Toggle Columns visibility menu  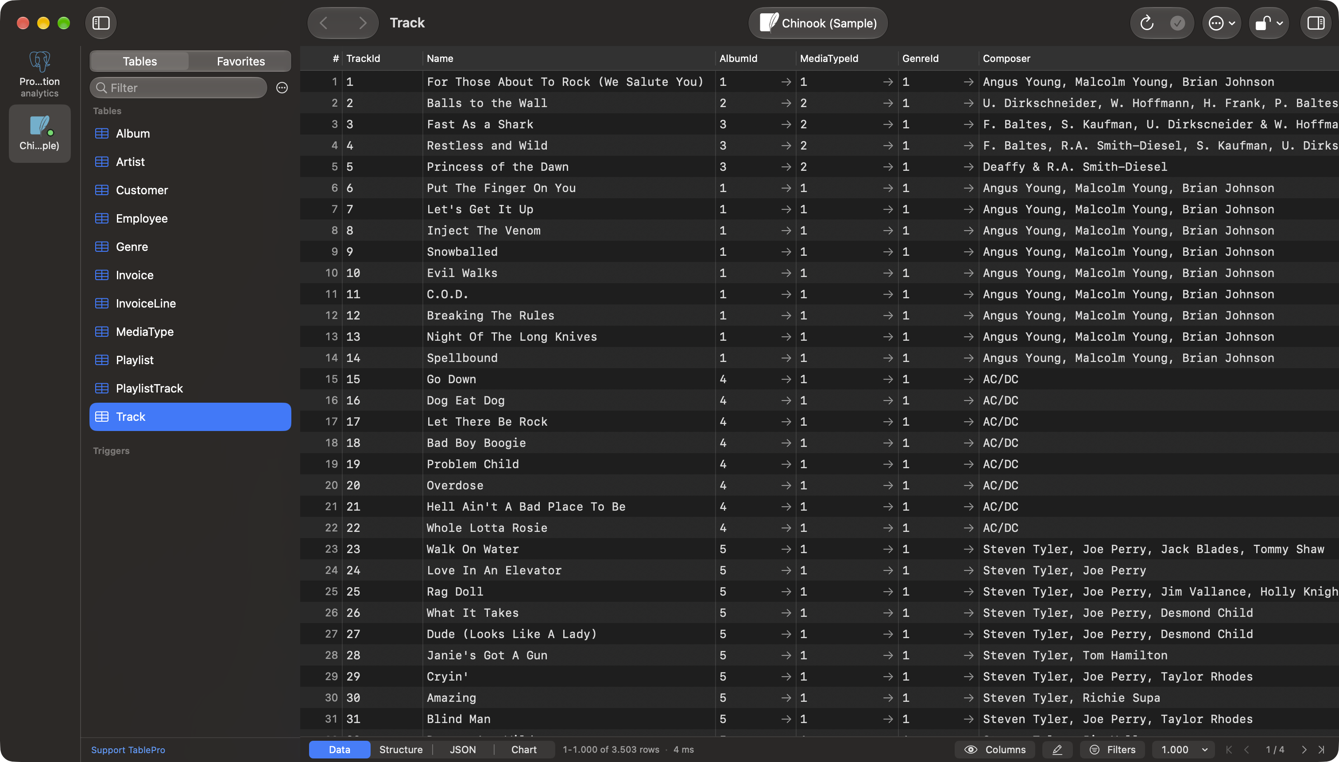tap(995, 750)
